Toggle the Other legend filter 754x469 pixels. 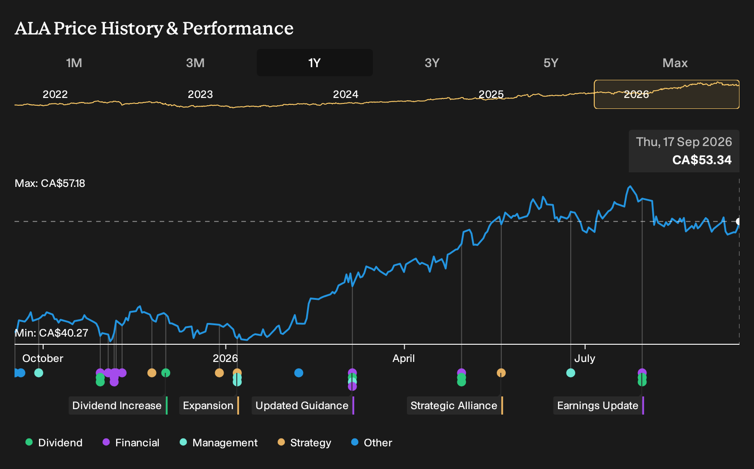point(372,443)
